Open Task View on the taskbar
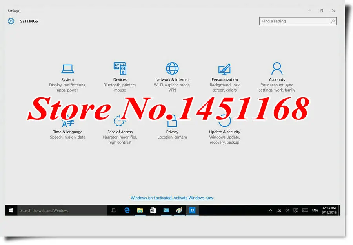The width and height of the screenshot is (353, 245). click(x=114, y=211)
